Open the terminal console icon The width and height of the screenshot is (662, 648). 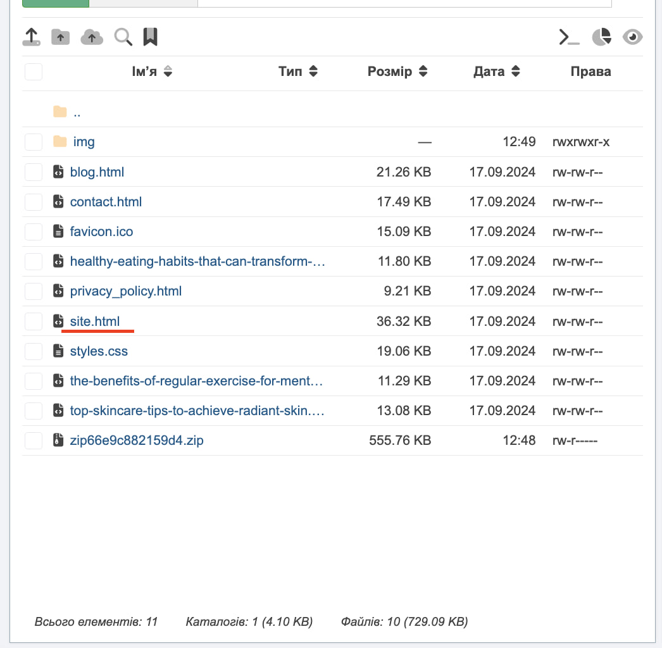[569, 38]
